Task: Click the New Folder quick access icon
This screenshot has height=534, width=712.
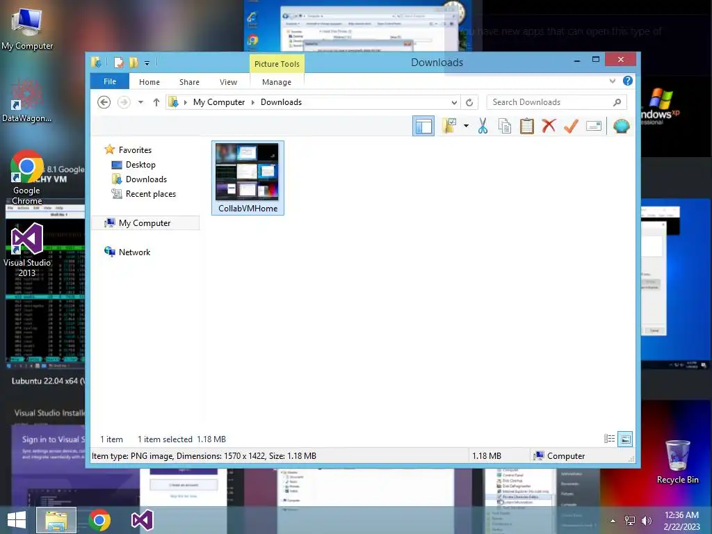Action: click(x=133, y=62)
